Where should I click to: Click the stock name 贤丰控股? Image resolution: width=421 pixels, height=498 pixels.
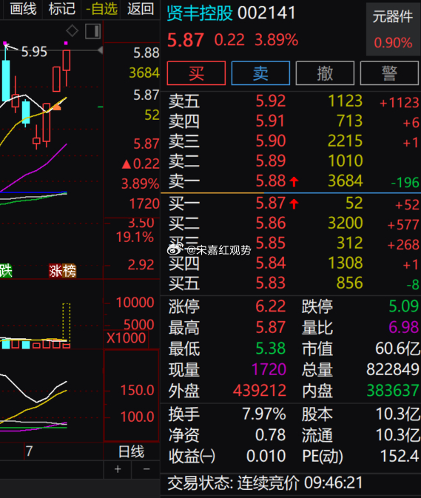point(200,13)
